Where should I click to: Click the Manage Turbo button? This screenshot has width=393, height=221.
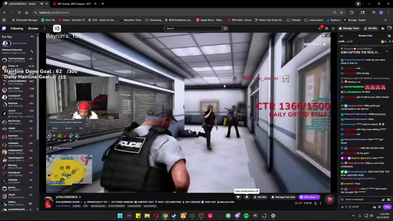tap(349, 29)
